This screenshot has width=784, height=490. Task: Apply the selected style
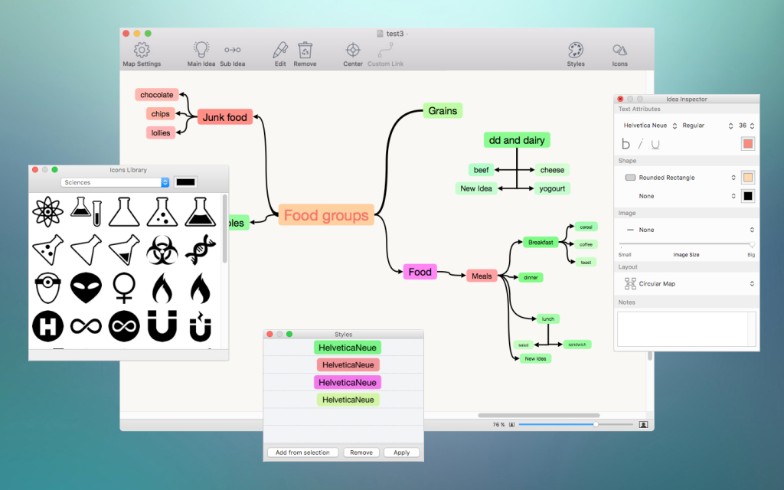coord(401,452)
